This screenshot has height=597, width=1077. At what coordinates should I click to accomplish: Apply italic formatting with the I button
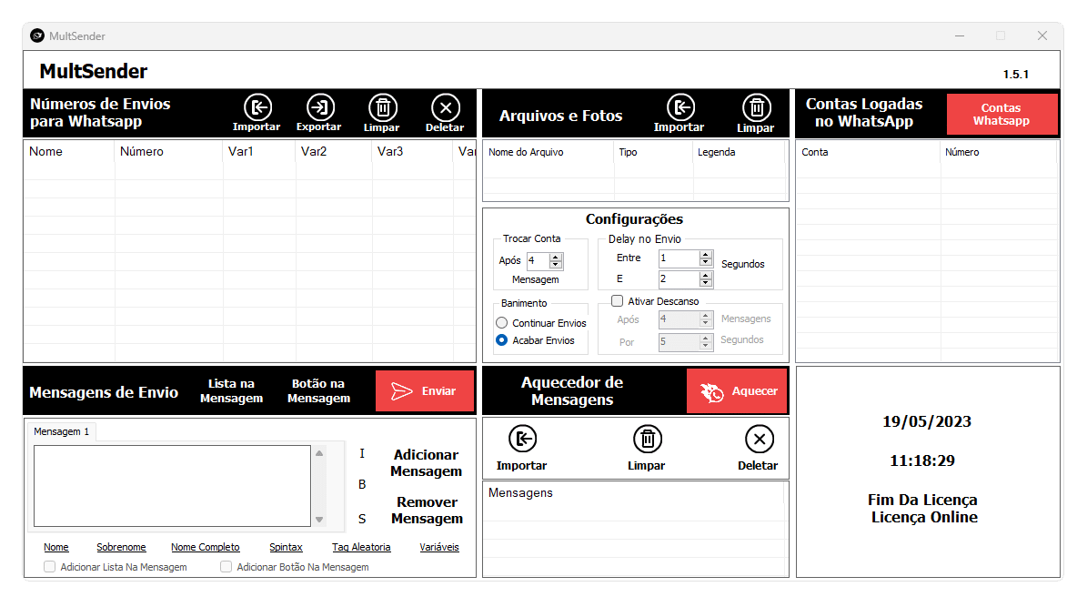coord(362,453)
